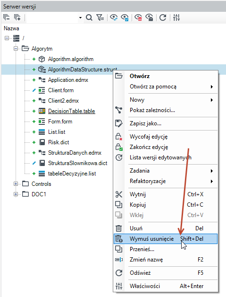Choose Lista wersji edytowanych
Image resolution: width=226 pixels, height=297 pixels.
coord(166,157)
